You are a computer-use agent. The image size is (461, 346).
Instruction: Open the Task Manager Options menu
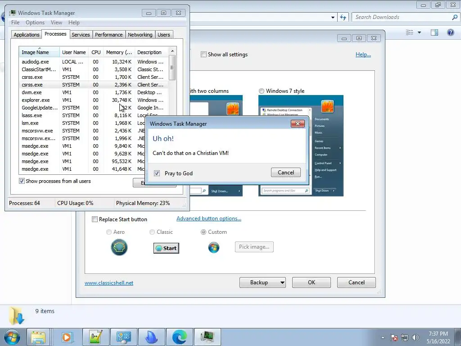(x=35, y=23)
